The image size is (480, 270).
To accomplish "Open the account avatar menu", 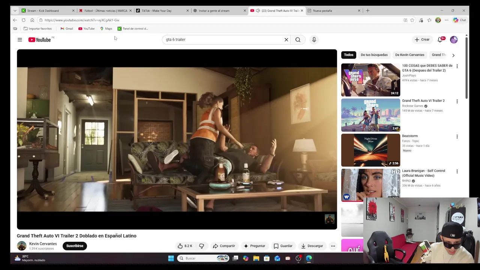I will [454, 39].
